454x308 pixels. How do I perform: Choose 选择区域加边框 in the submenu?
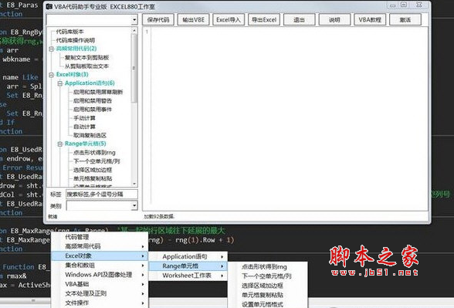pos(267,286)
